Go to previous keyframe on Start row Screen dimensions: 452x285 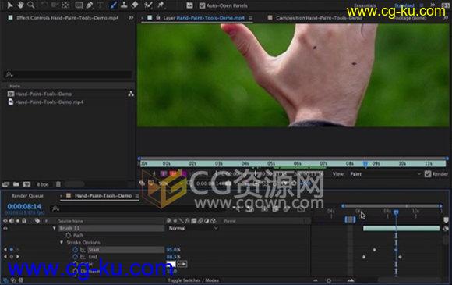click(x=5, y=250)
